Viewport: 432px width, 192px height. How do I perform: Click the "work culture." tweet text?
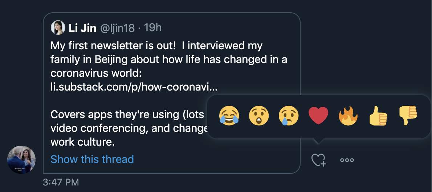82,142
